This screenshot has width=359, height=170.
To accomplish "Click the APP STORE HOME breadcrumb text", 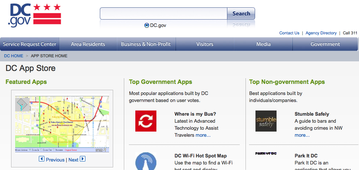I will (49, 56).
